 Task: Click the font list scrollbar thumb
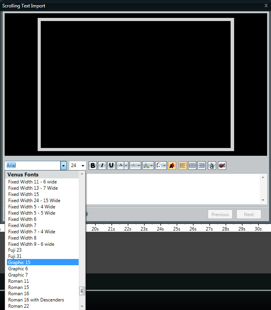82,291
